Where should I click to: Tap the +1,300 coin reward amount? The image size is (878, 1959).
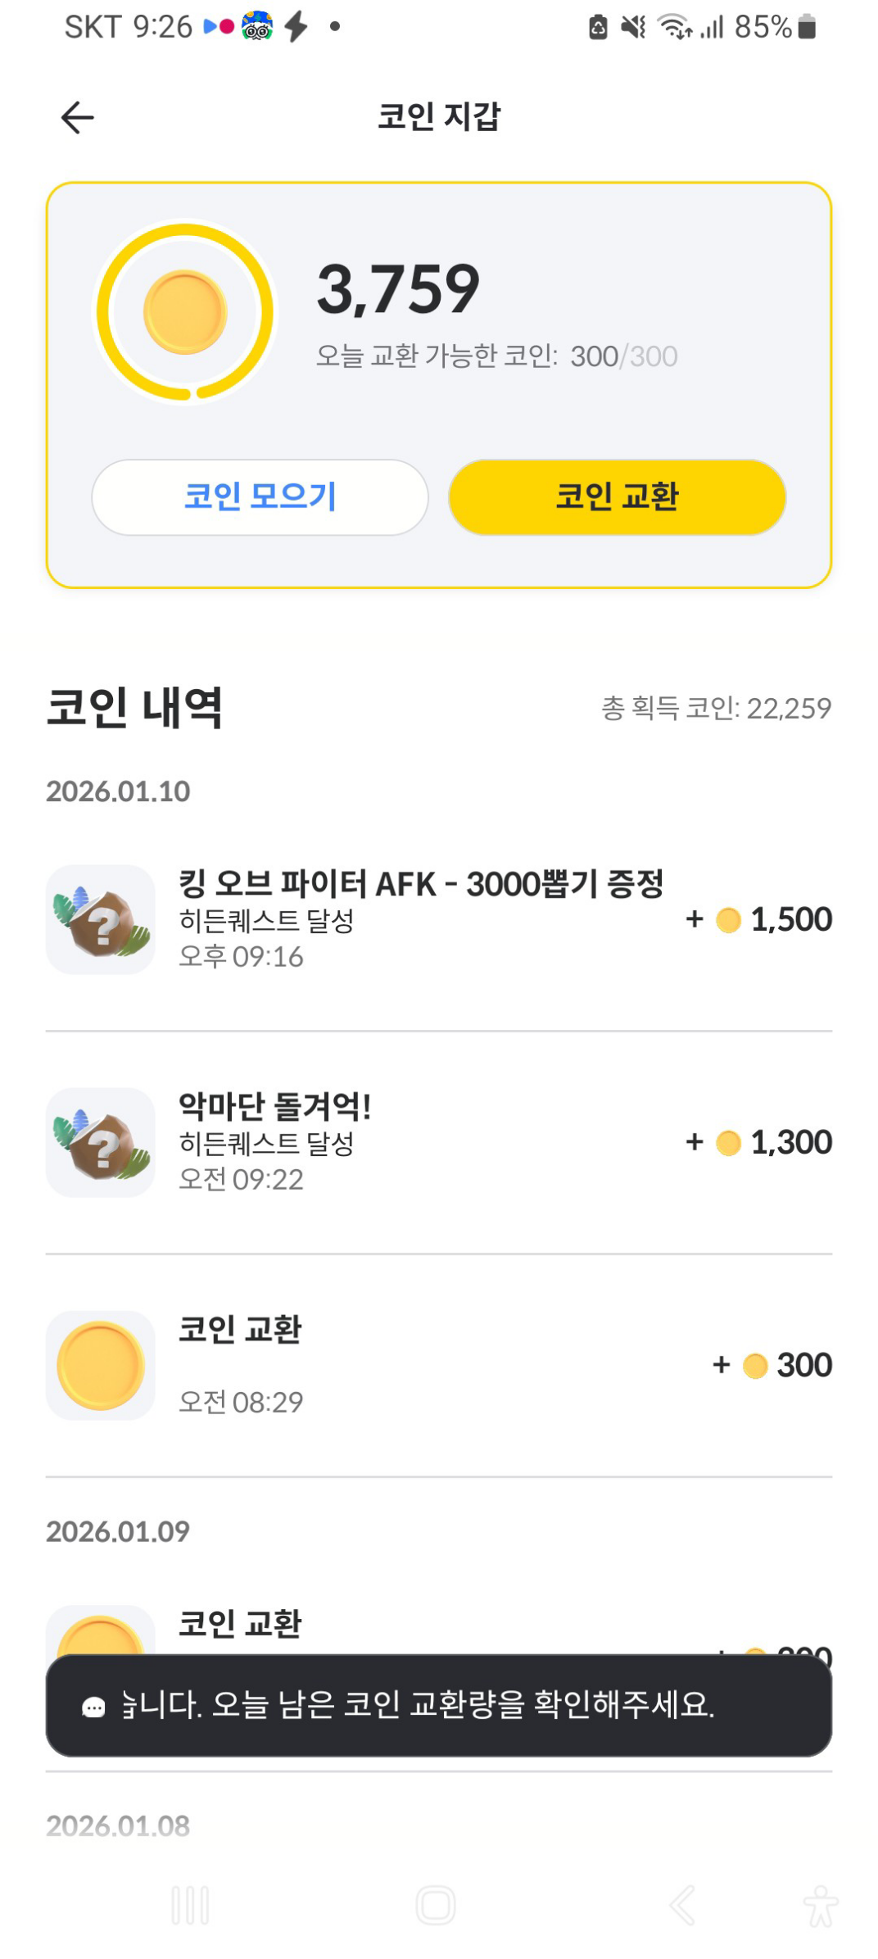pyautogui.click(x=758, y=1142)
